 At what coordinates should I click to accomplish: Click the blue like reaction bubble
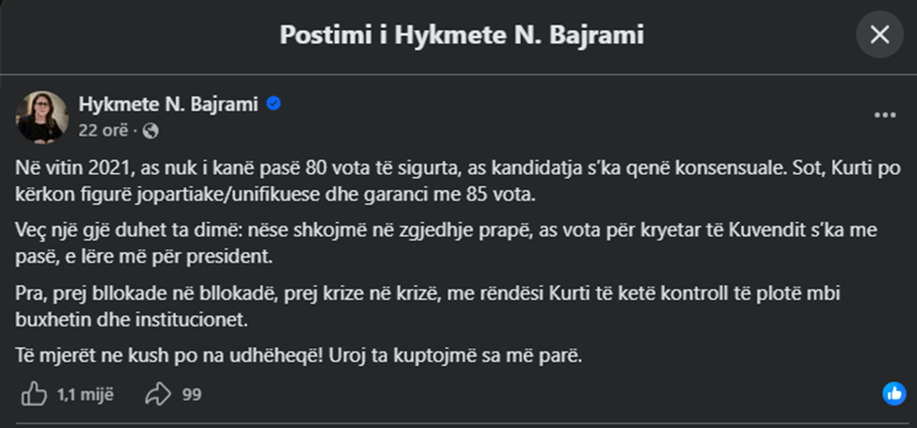(x=893, y=394)
